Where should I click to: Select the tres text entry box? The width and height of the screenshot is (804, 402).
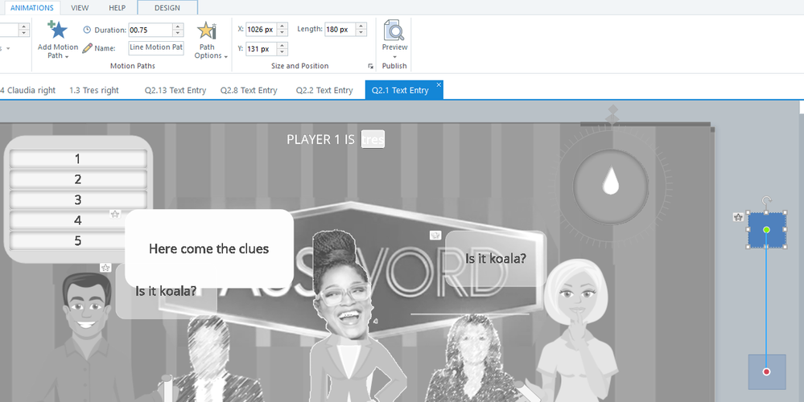373,139
